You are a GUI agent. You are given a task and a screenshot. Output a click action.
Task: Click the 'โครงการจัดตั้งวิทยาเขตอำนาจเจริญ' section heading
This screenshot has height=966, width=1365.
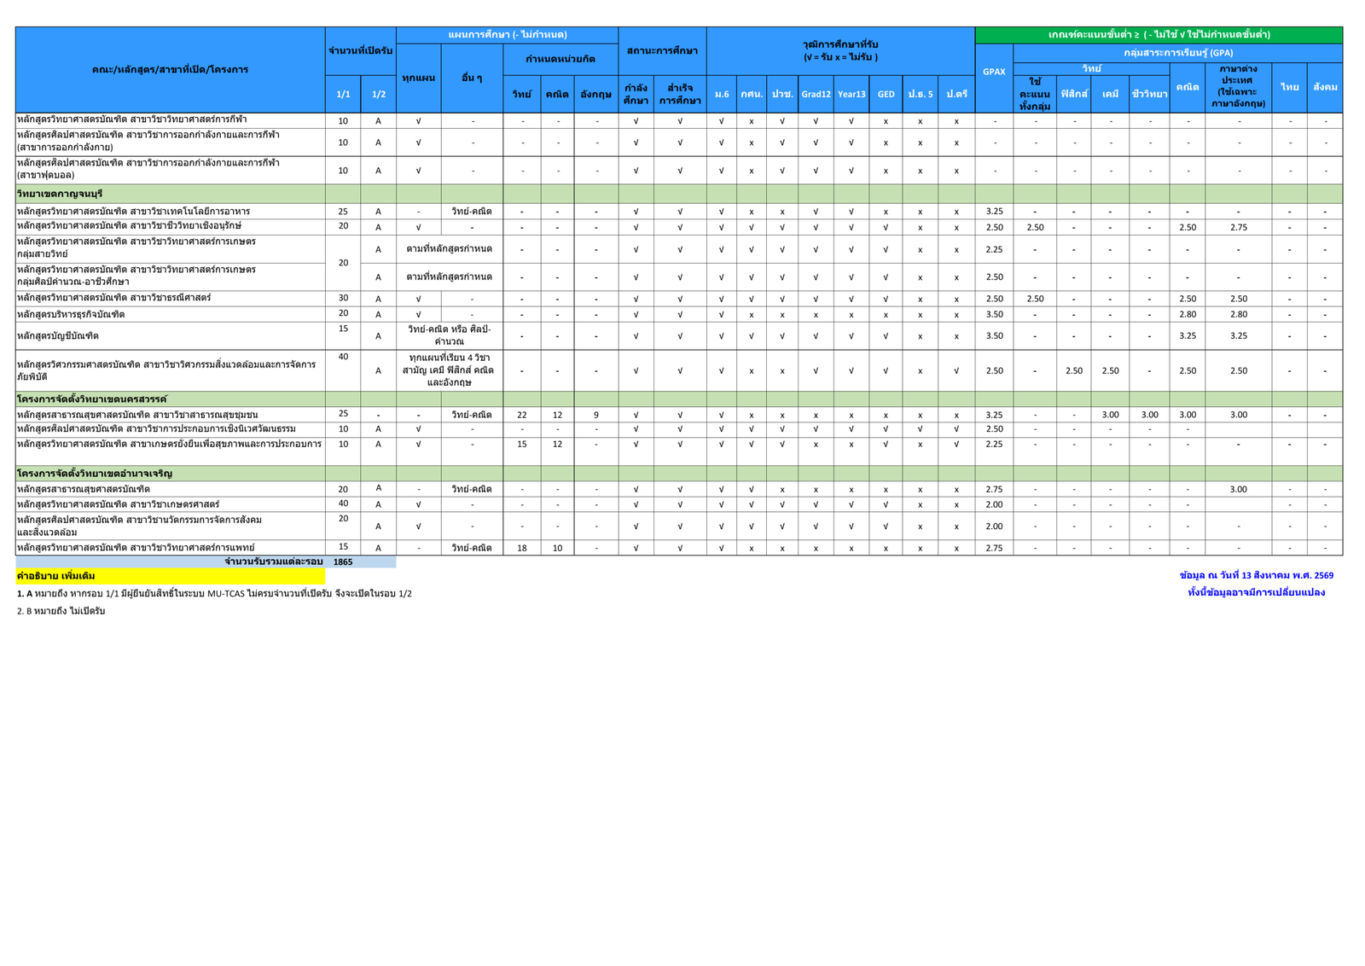95,473
